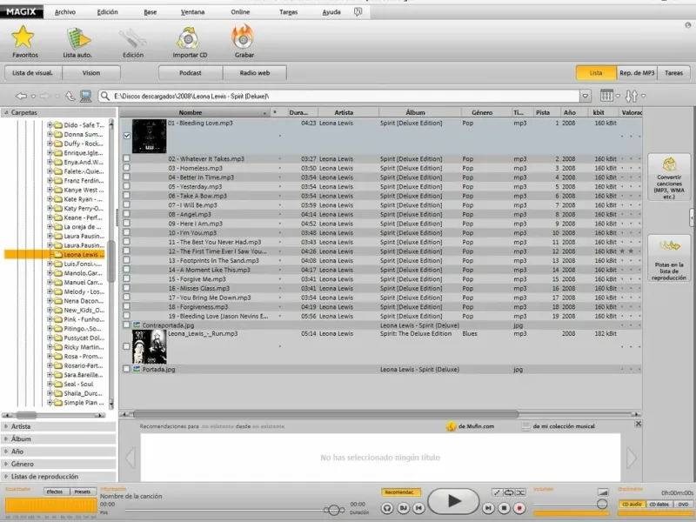Open the help question-mark icon in the menu bar
Viewport: 696px width, 522px height.
pos(358,12)
